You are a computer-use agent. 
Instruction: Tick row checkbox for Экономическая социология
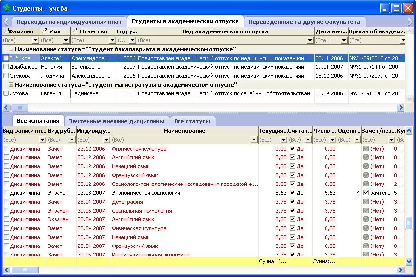click(x=6, y=193)
